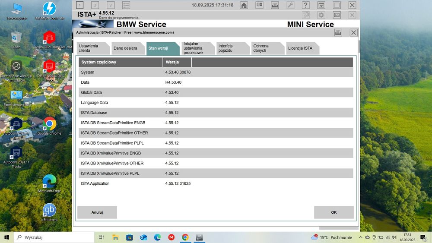Click the Wyszukaj taskbar search box
This screenshot has height=243, width=432.
click(54, 237)
